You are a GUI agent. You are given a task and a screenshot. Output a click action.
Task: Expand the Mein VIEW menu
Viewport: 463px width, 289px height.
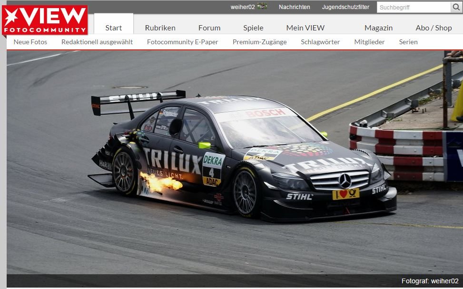pos(305,28)
